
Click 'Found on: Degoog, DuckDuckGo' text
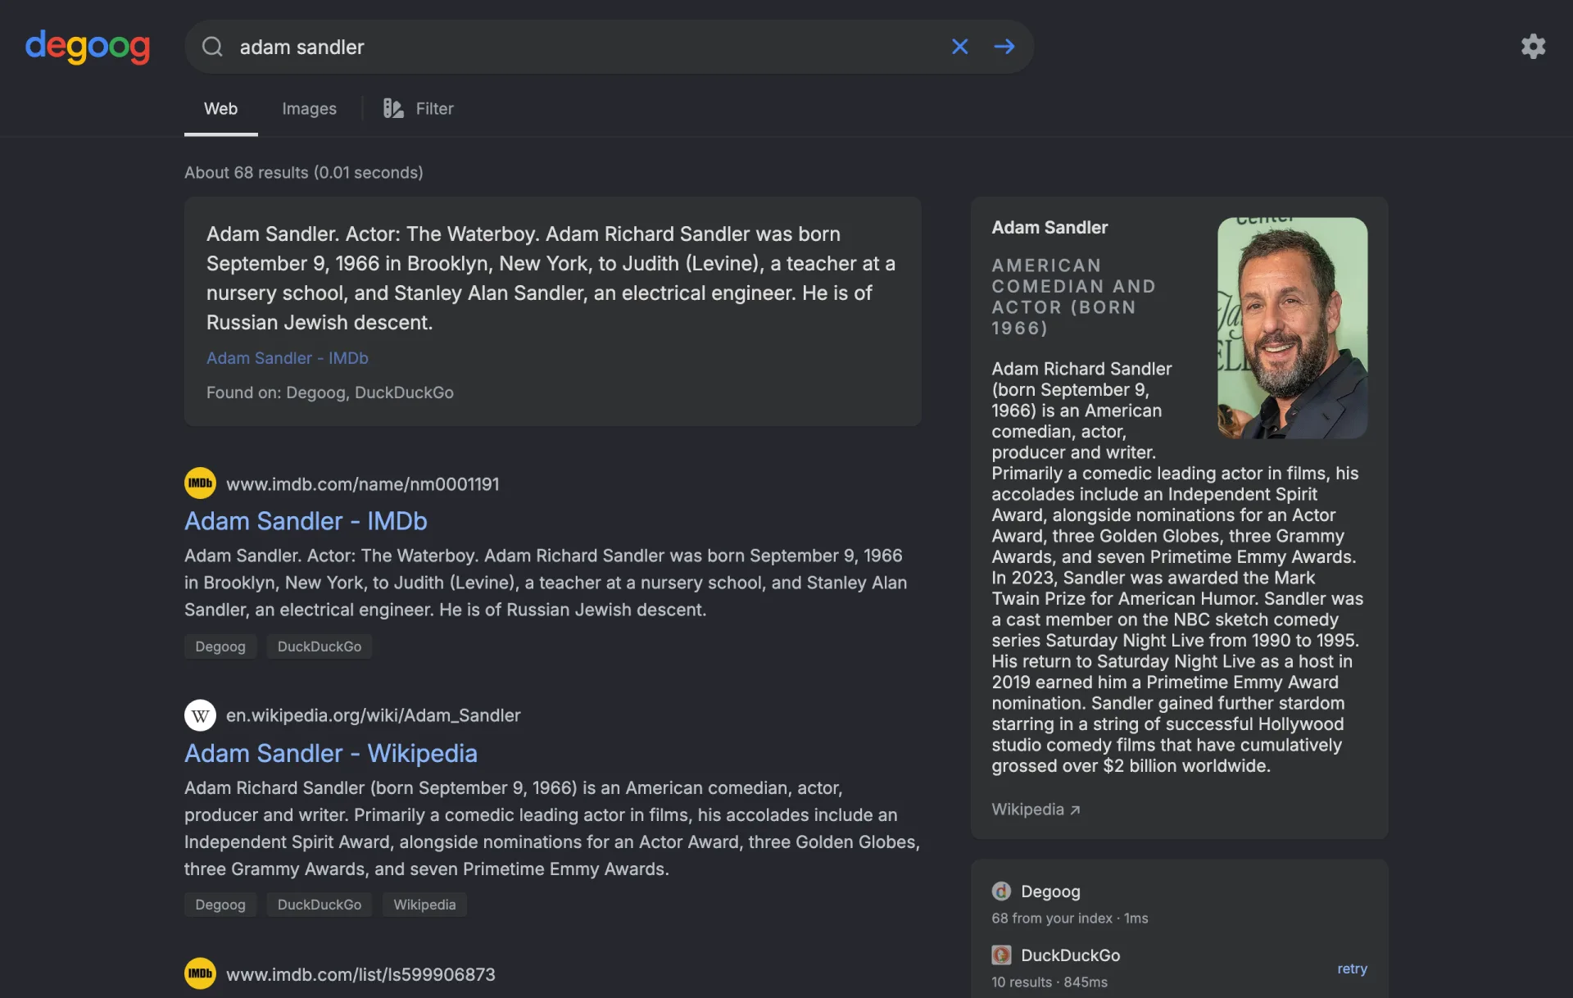pos(329,392)
